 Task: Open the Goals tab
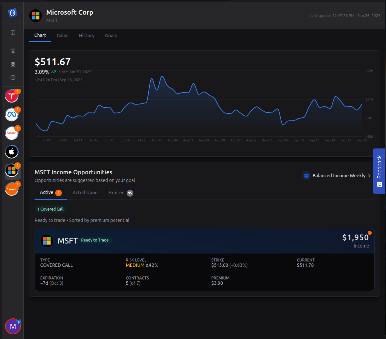(x=111, y=36)
